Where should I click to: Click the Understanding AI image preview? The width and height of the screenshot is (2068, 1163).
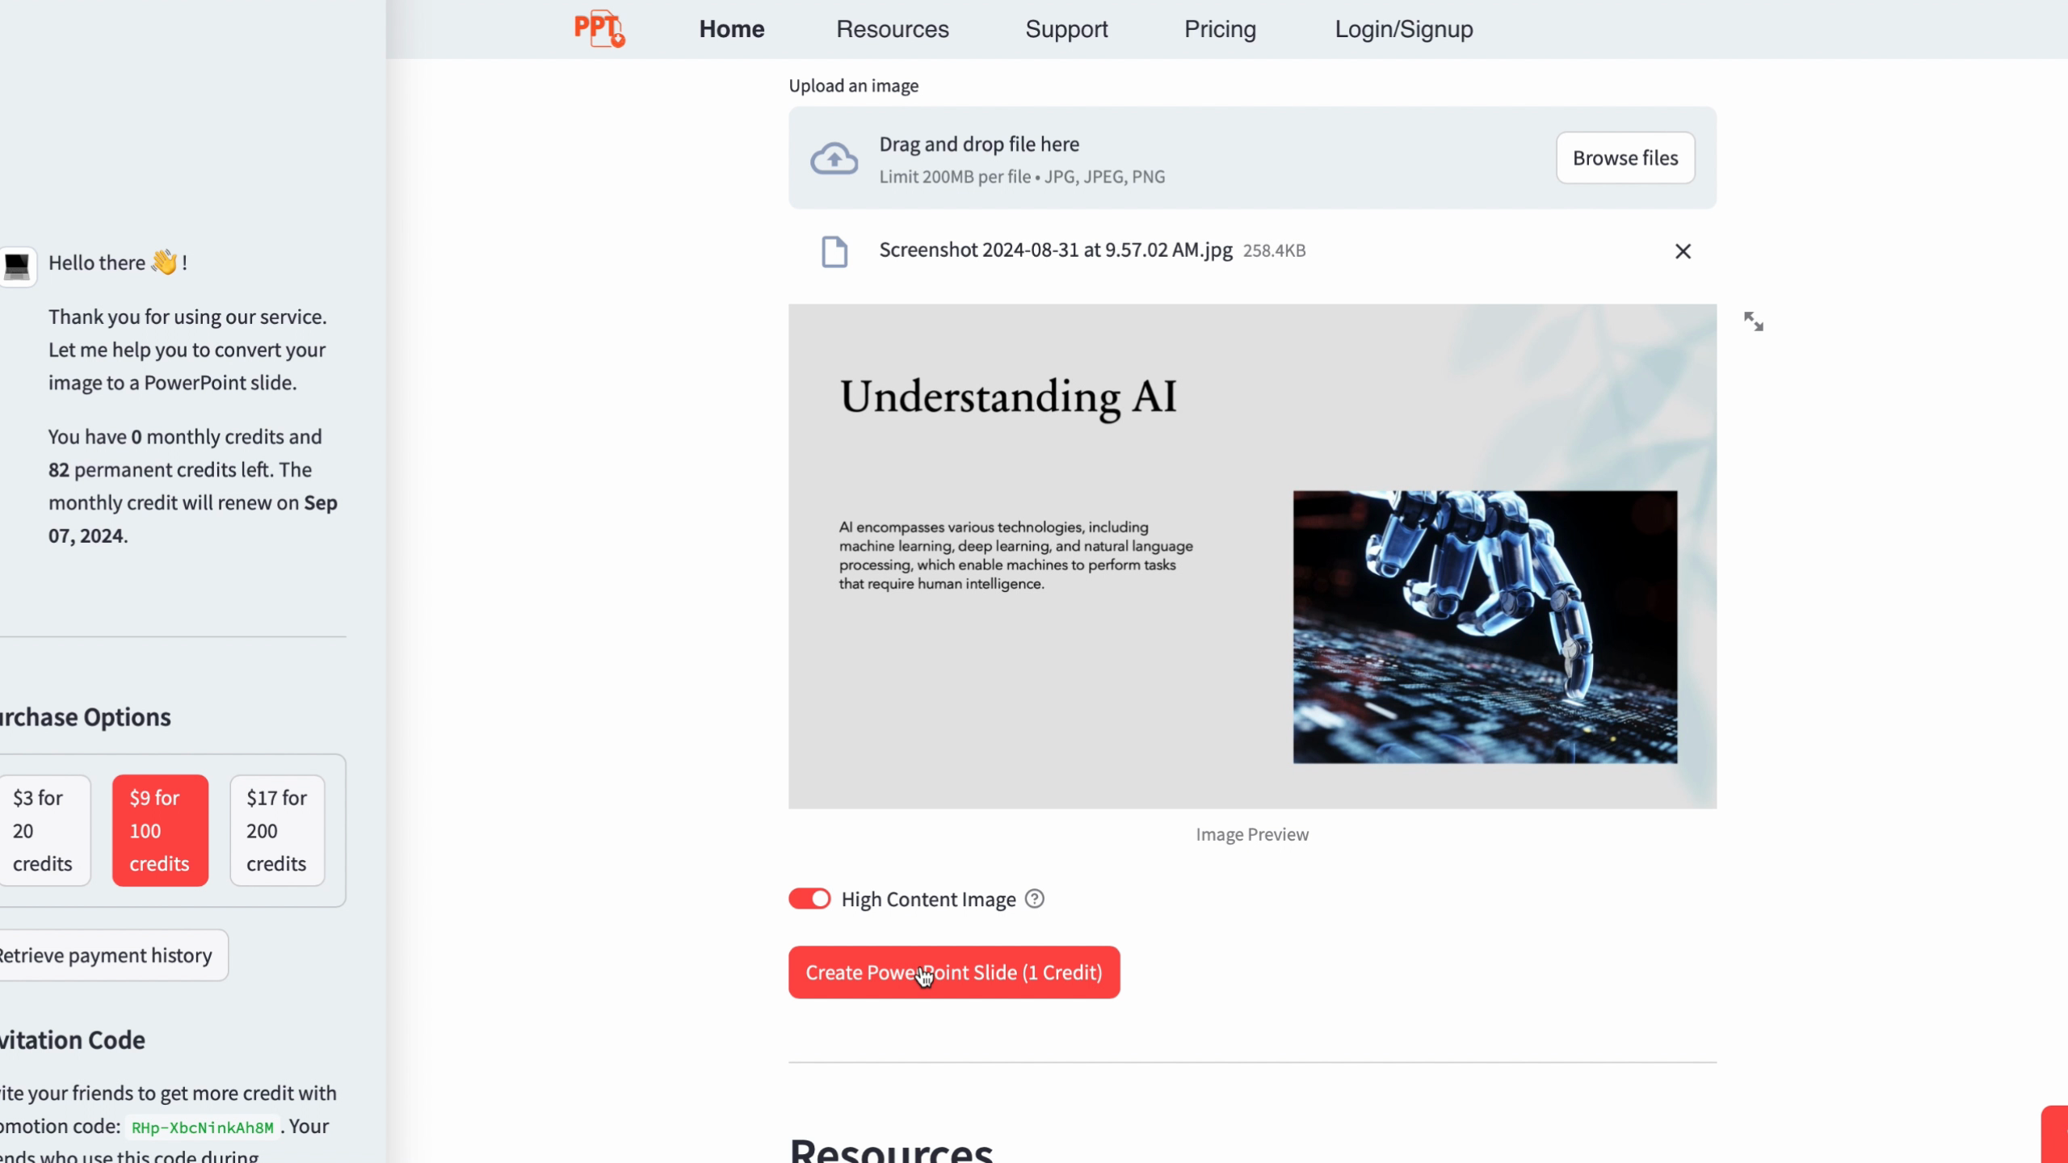point(1252,556)
